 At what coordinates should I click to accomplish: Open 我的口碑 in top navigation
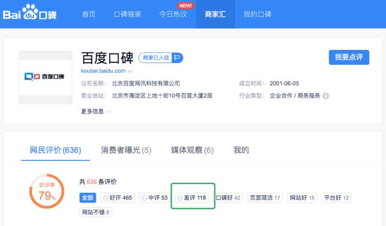tap(258, 14)
